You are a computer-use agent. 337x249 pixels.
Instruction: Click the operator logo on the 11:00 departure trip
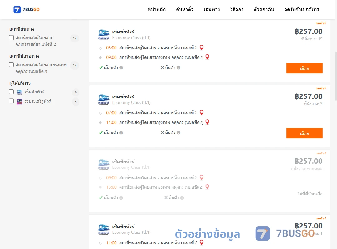(x=104, y=229)
